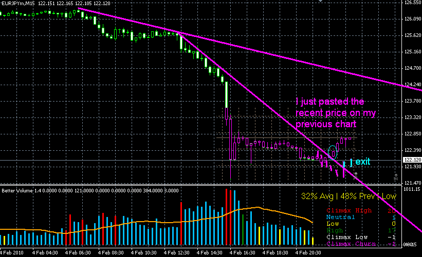
Task: Click the '4 Feb 12:30' time axis label
Action: coord(176,253)
